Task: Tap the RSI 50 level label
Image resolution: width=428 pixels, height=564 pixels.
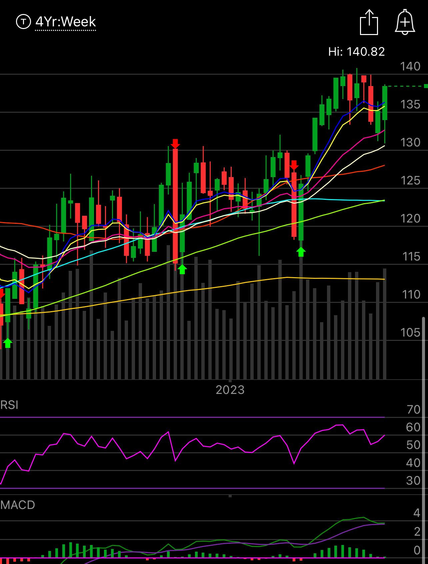Action: click(413, 445)
